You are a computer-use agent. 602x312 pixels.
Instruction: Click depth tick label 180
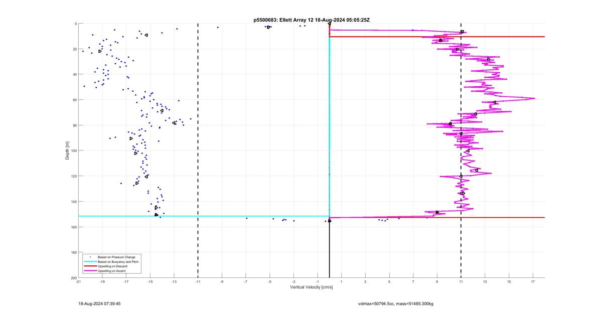point(73,252)
